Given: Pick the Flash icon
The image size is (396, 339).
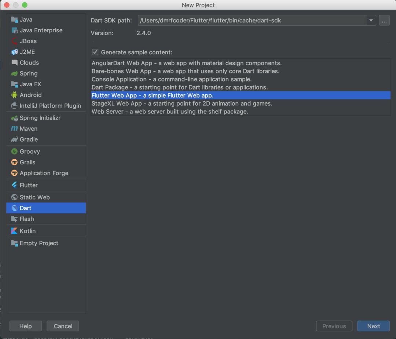Looking at the screenshot, I should (x=14, y=219).
